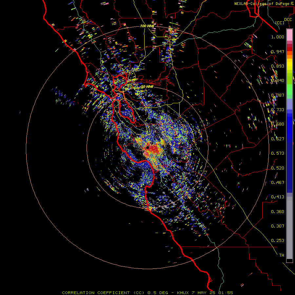The width and height of the screenshot is (295, 295).
Task: Click the 0.360 legend value
Action: pos(278,212)
